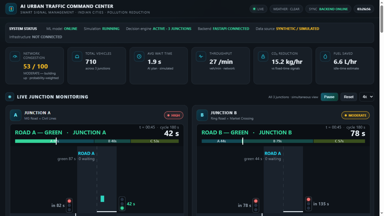The image size is (384, 216).
Task: Click the All 3 junctions simultaneous view label
Action: (293, 97)
